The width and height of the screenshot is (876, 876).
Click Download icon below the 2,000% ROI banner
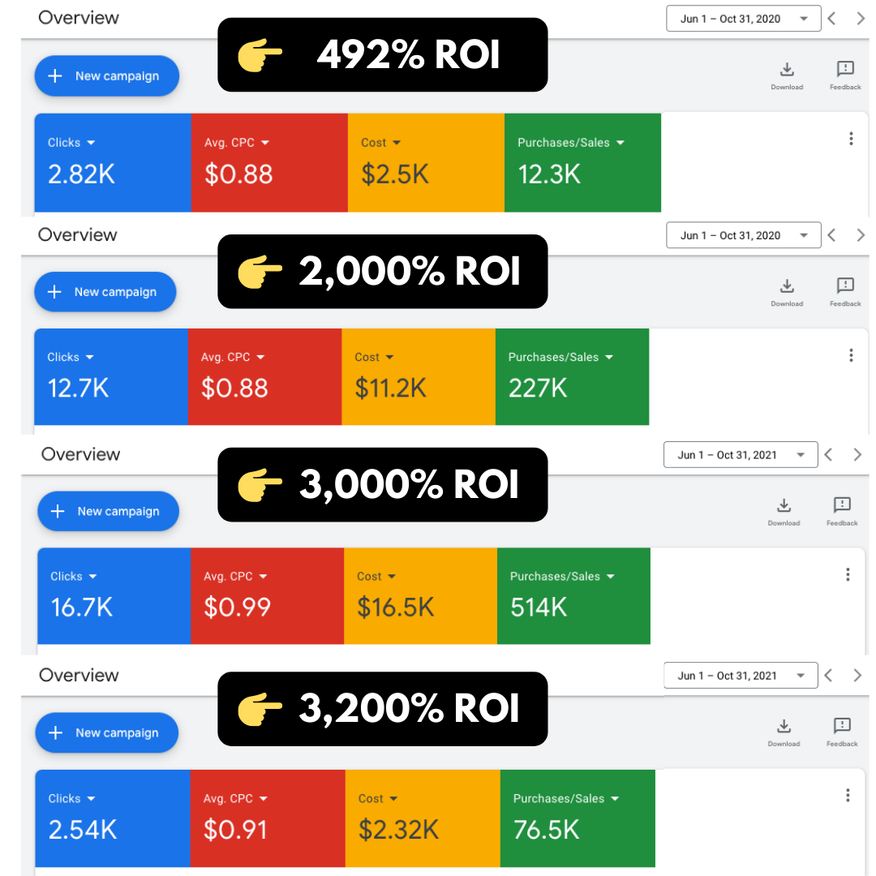787,286
